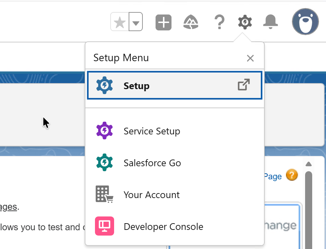Screen dimensions: 326x249
Task: Click the favorites star icon
Action: point(120,22)
